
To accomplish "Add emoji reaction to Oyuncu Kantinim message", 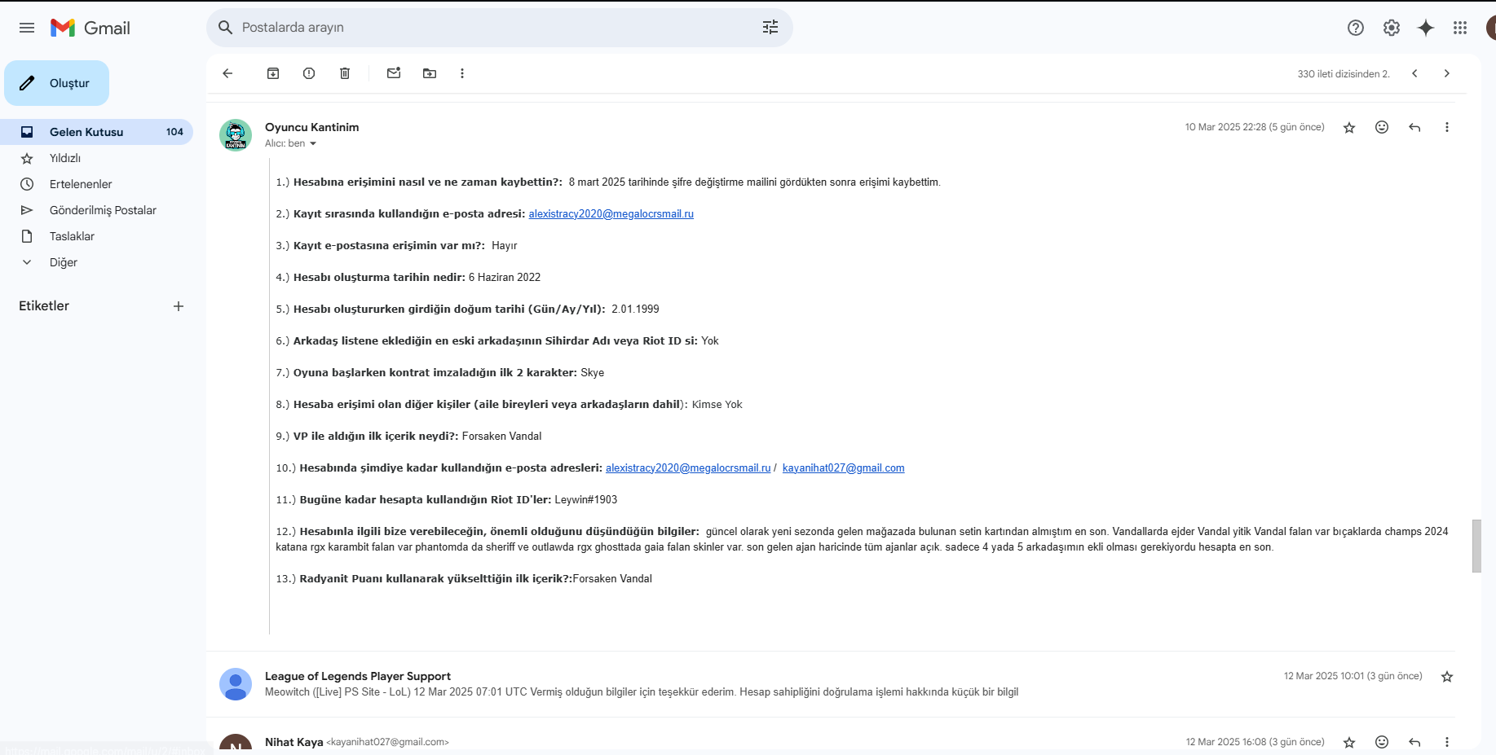I will (1382, 127).
